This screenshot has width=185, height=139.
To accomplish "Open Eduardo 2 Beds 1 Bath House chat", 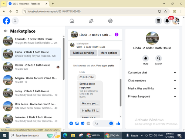I will pos(31,41).
